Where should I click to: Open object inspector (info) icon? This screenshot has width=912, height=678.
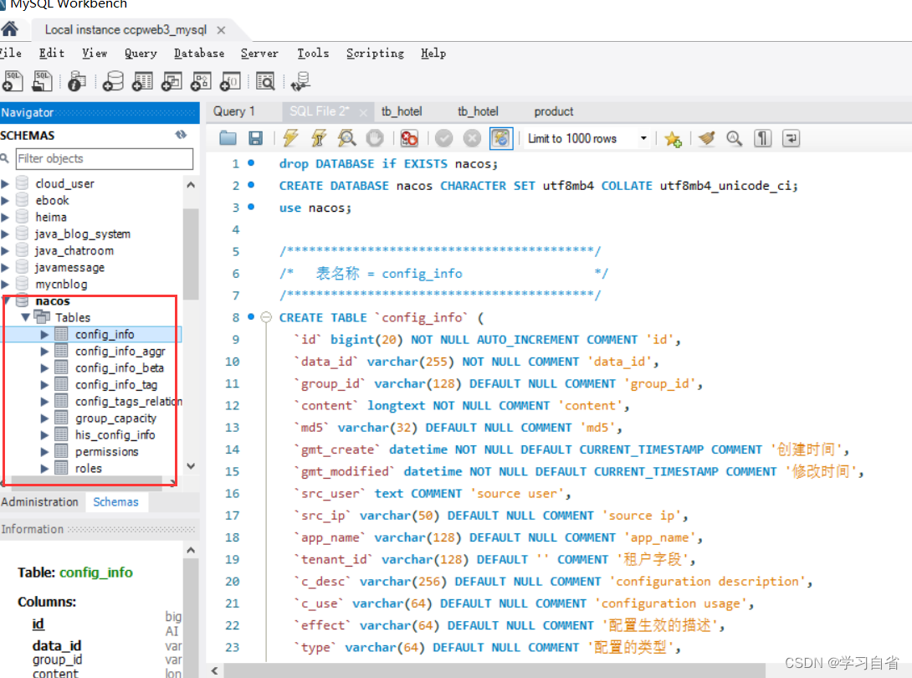click(76, 81)
